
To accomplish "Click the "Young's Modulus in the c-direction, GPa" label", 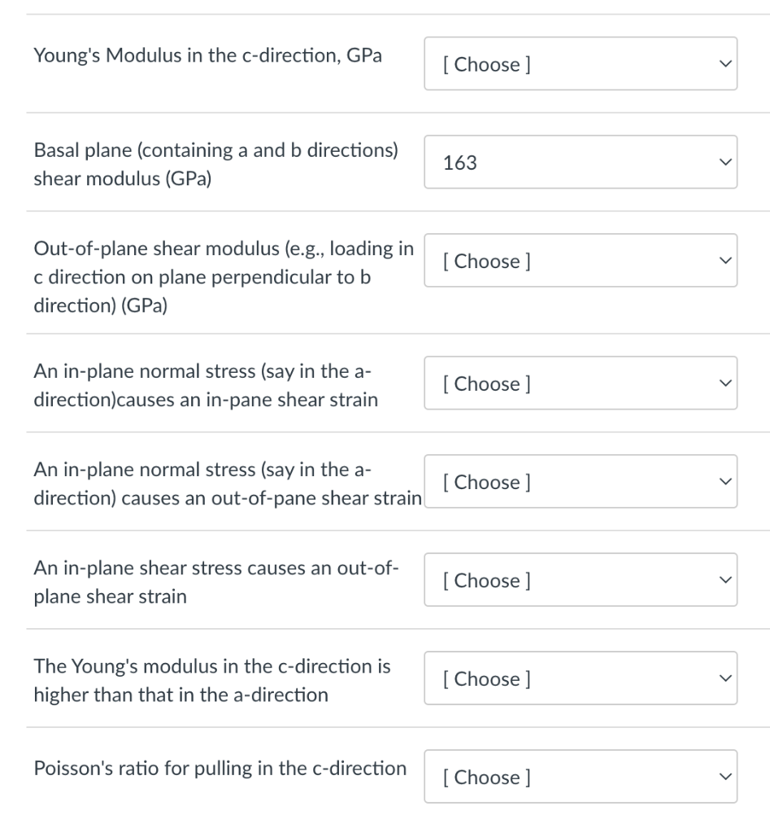I will [207, 57].
